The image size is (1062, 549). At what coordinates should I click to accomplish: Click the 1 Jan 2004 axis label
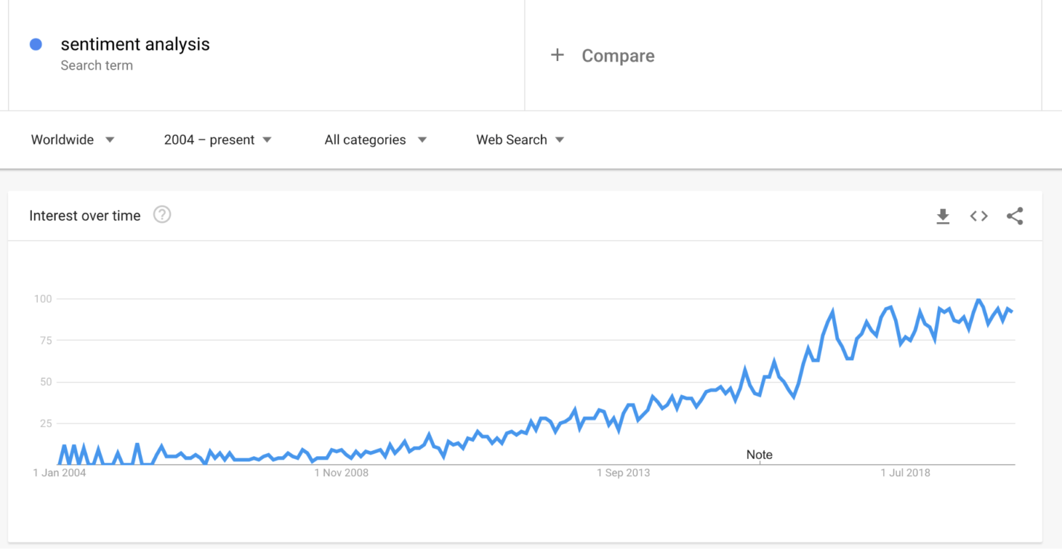point(58,473)
